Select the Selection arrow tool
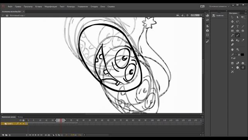248x140 pixels. click(232, 17)
